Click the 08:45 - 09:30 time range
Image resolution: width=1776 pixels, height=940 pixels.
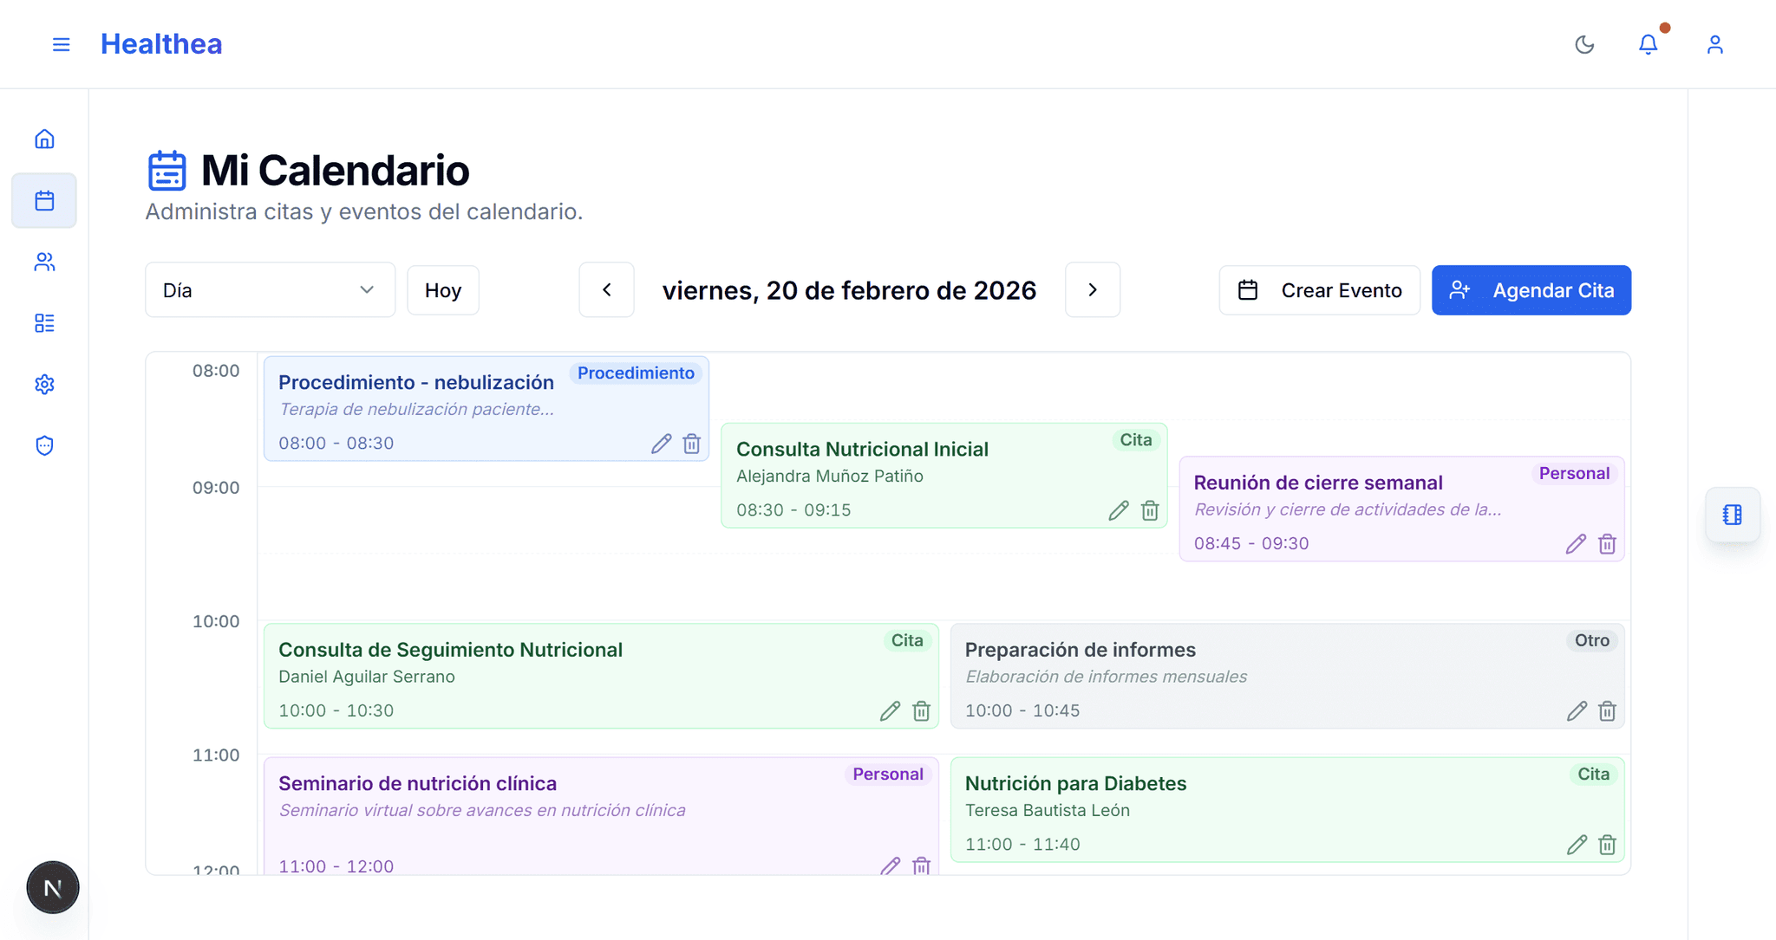(1251, 543)
